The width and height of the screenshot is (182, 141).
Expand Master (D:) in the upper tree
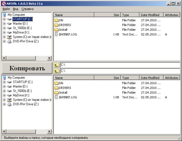(4, 24)
